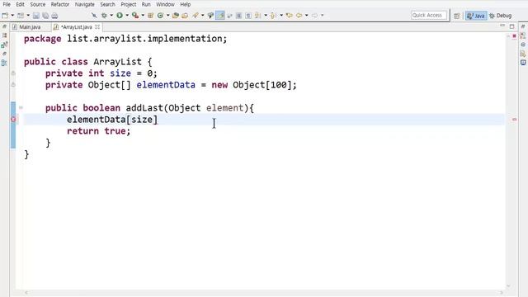Open the Project menu
This screenshot has height=297, width=528.
(129, 4)
